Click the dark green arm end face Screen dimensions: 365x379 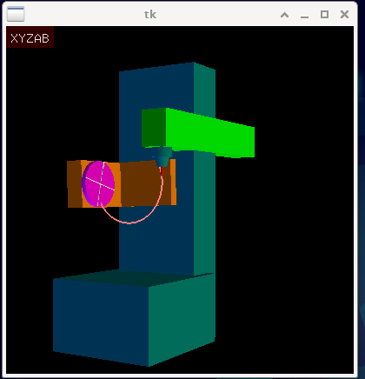154,128
